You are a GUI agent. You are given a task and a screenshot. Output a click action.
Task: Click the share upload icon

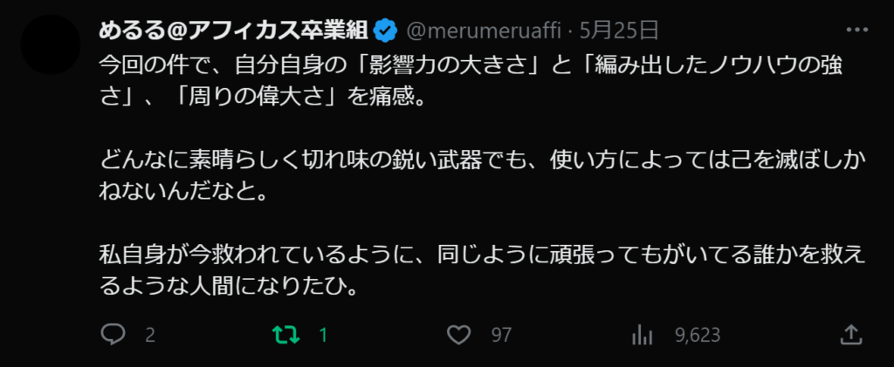pos(851,334)
